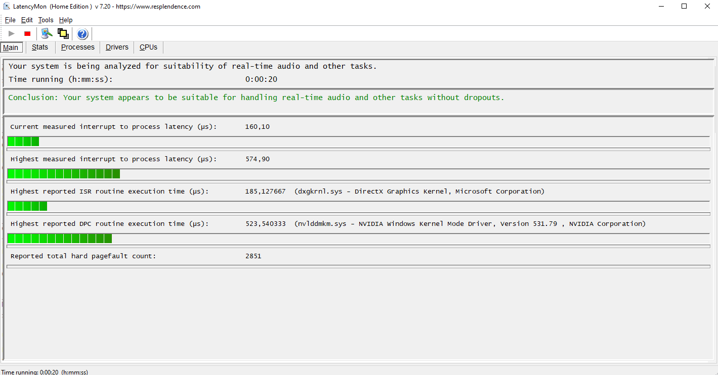Select the green Conclusion text
Image resolution: width=718 pixels, height=375 pixels.
256,98
